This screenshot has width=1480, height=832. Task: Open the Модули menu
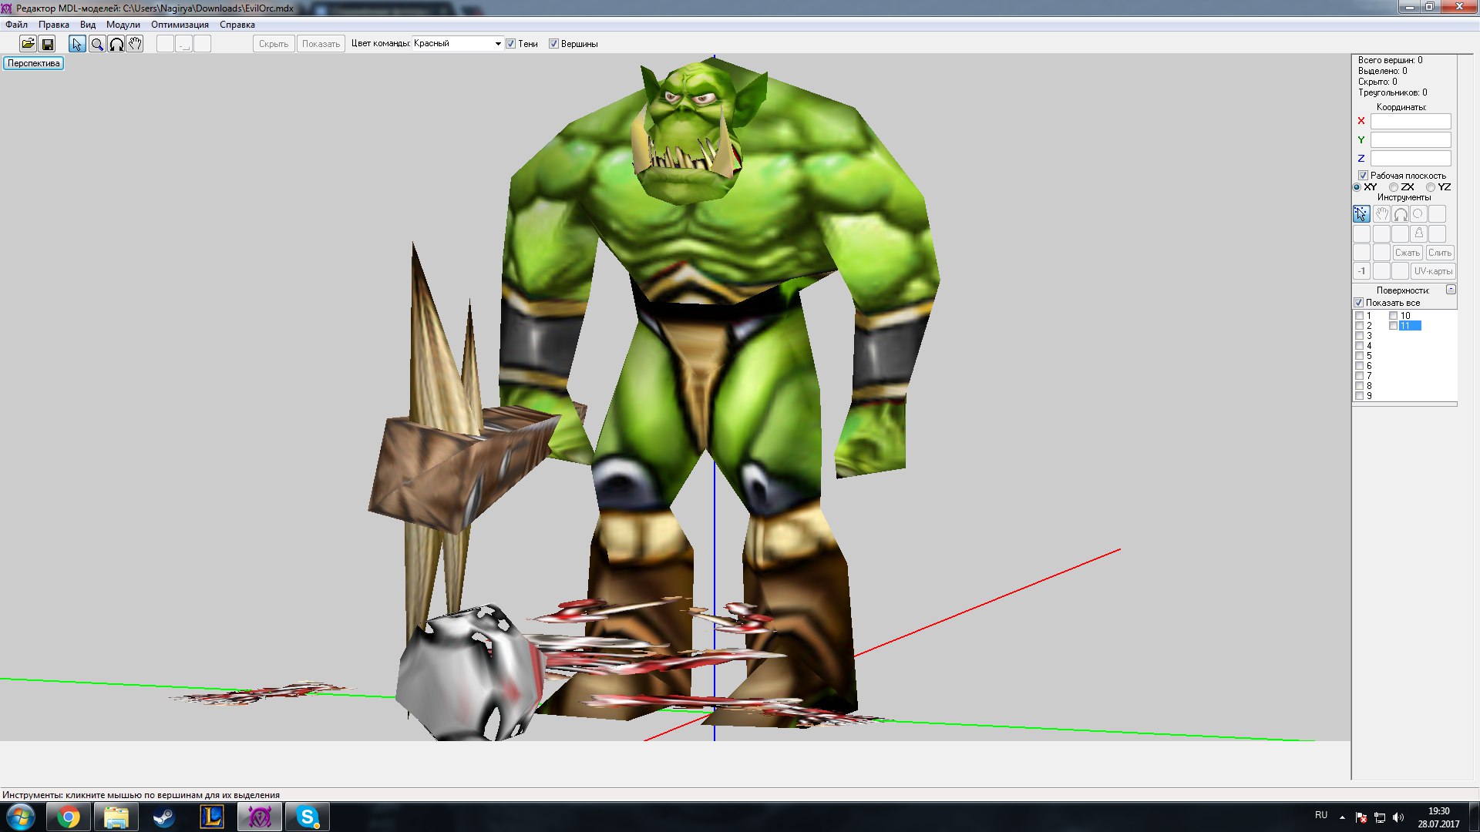pos(123,25)
